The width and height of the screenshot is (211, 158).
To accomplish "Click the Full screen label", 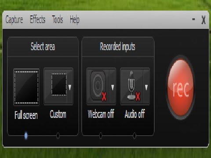I will [x=26, y=115].
